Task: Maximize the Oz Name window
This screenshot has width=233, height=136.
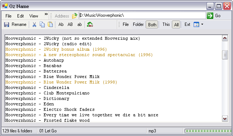Action: [x=218, y=6]
